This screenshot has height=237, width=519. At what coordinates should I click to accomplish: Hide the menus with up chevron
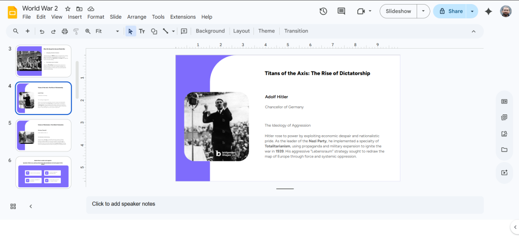[473, 31]
